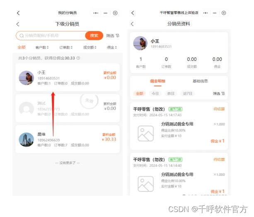Sort the list by 客户数

tap(42, 47)
